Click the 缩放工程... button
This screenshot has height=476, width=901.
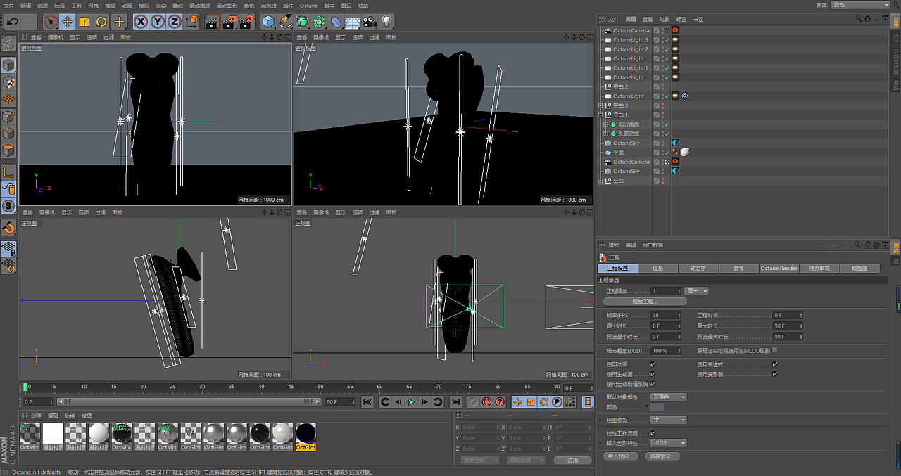(x=645, y=302)
